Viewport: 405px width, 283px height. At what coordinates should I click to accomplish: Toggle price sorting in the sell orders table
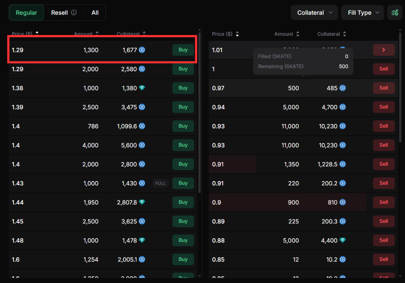click(237, 34)
